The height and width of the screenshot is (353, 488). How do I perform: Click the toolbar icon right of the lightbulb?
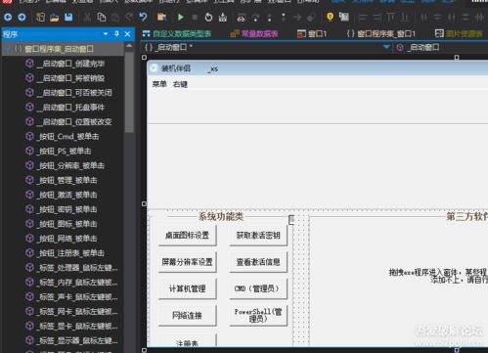click(x=344, y=17)
